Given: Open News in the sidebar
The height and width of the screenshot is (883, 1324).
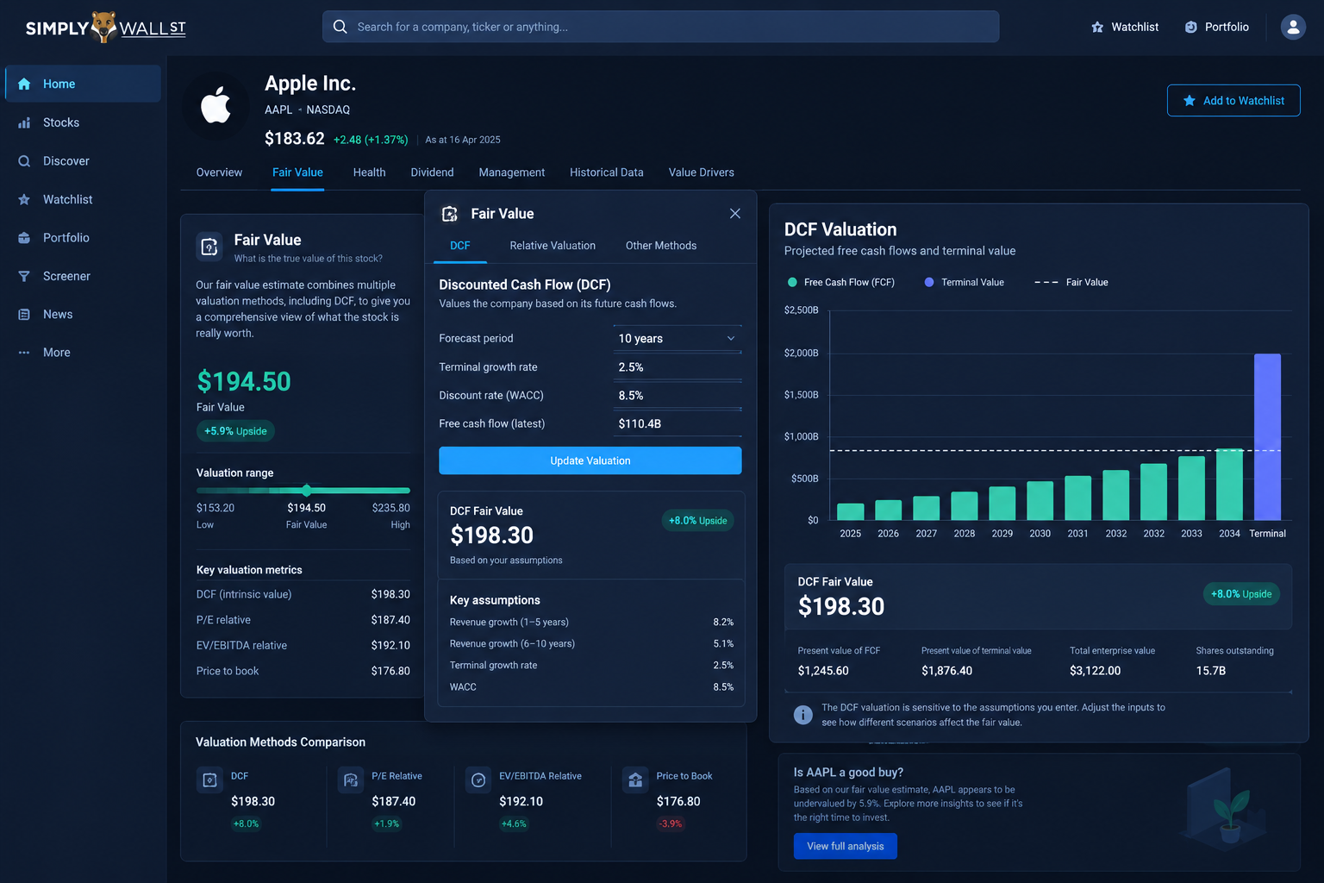Looking at the screenshot, I should pos(83,314).
